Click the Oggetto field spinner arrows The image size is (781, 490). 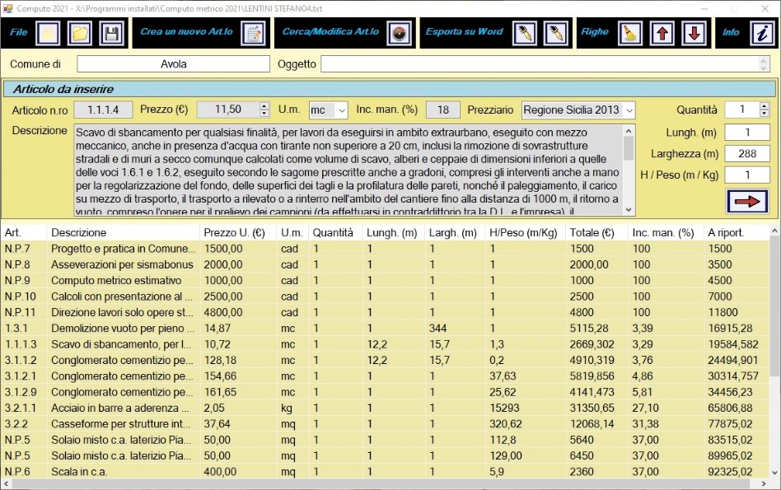[764, 63]
